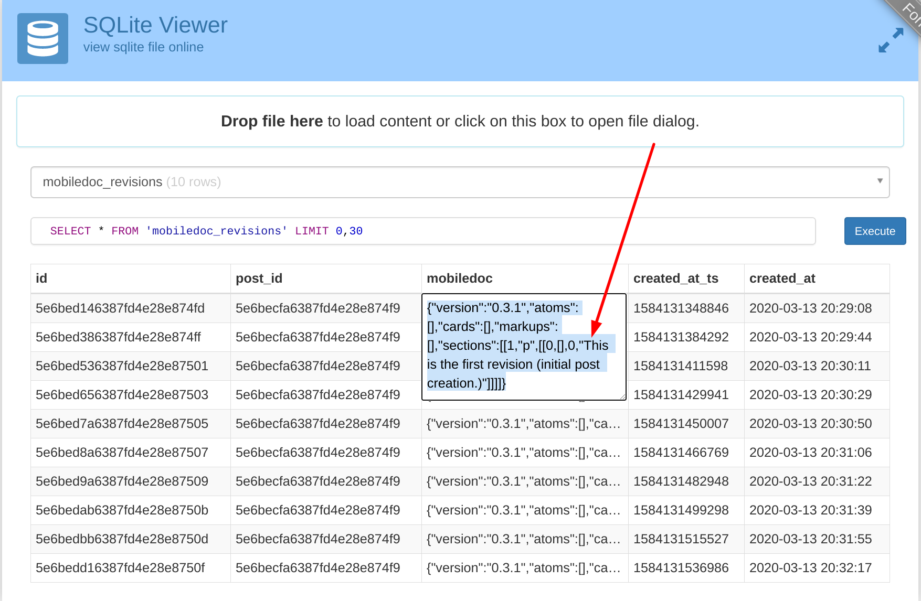Click the Execute button

click(x=875, y=231)
